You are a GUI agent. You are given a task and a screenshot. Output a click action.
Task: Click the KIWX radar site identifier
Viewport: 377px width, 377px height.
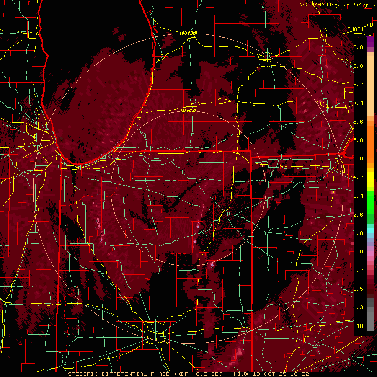coord(242,374)
